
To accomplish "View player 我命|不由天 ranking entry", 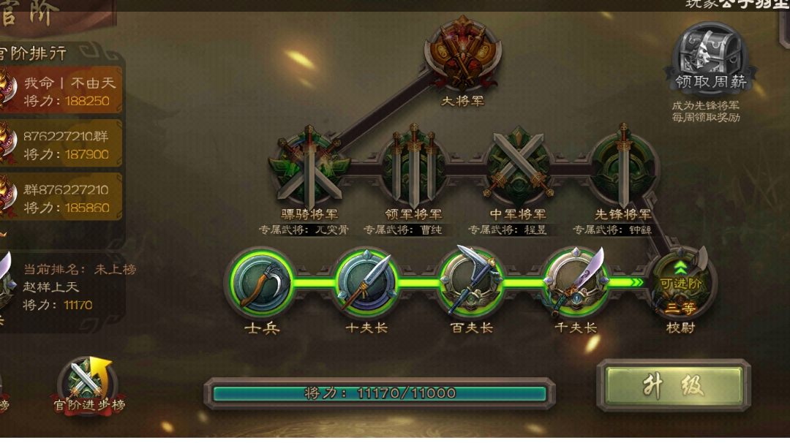I will [x=61, y=91].
